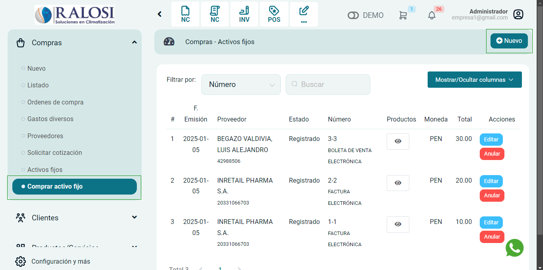Show products of purchase number 2-2

pyautogui.click(x=398, y=183)
